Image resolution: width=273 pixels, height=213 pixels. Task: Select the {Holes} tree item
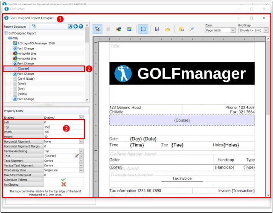pos(22,94)
